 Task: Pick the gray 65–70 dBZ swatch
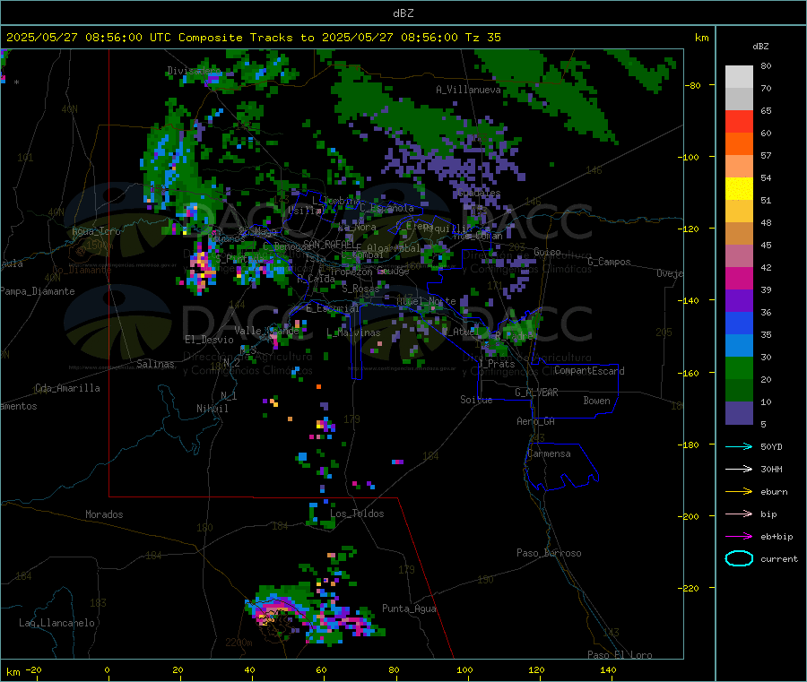coord(739,99)
